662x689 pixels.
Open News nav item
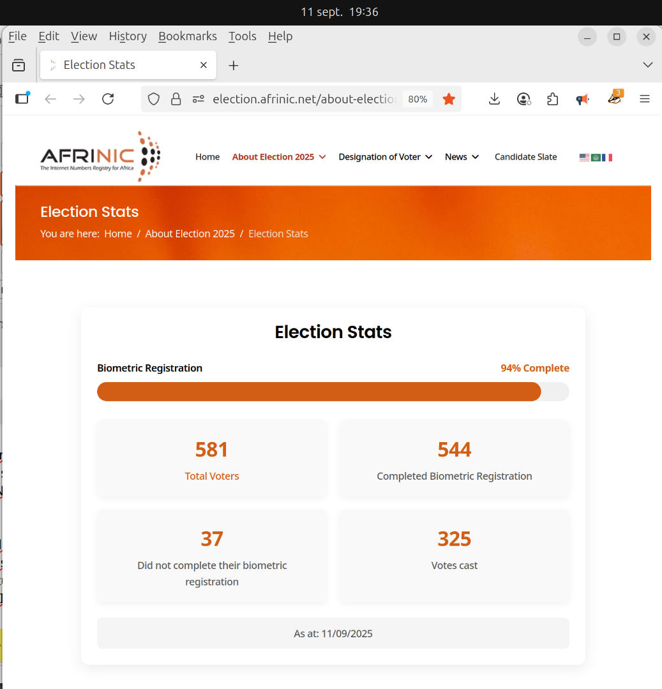tap(456, 157)
